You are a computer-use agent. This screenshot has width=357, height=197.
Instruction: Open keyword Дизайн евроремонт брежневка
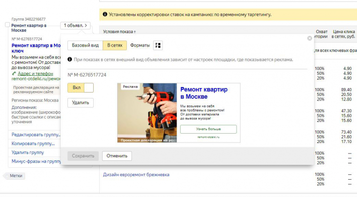(136, 175)
